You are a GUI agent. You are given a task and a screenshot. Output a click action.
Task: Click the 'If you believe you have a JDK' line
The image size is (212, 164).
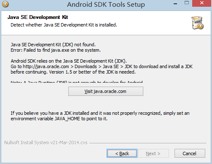tap(100, 113)
